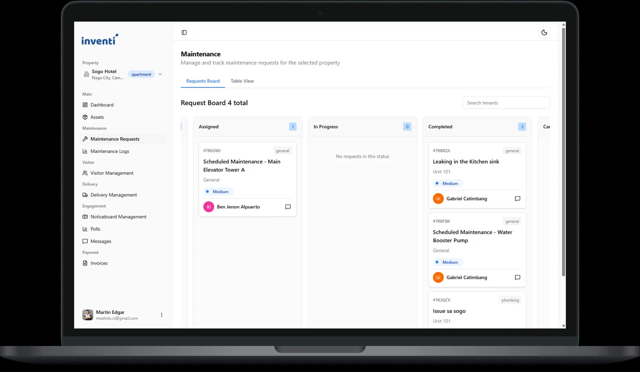Open the Polls sidebar link

point(95,229)
